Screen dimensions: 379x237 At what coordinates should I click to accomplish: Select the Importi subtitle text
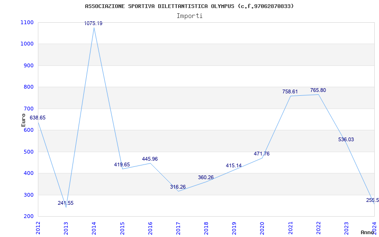(x=189, y=16)
